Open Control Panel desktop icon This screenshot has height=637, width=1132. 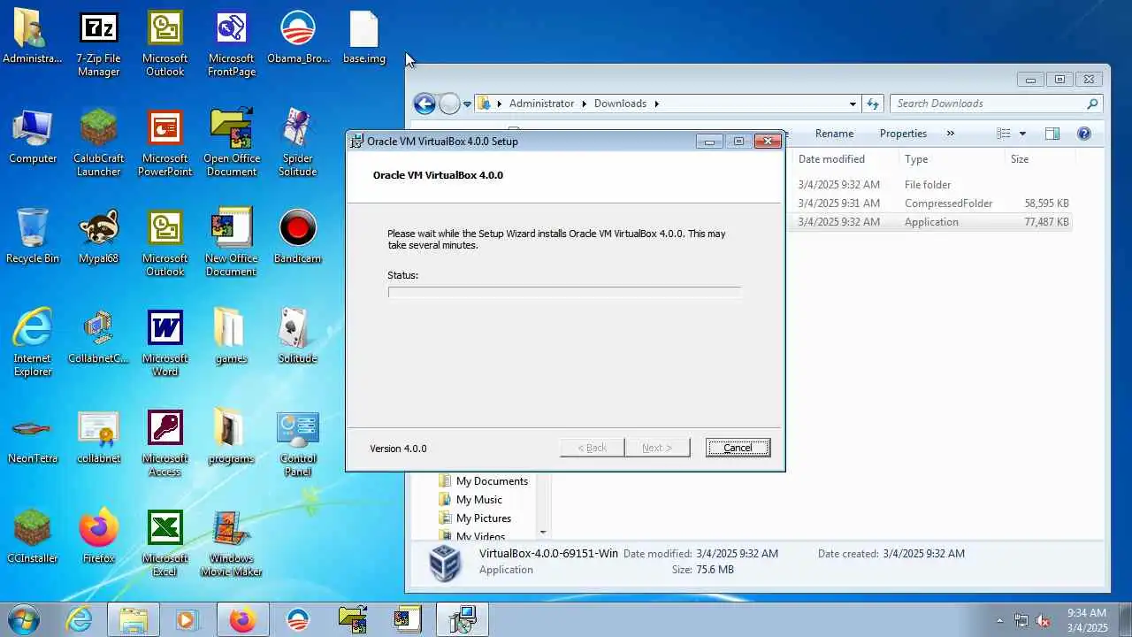[x=298, y=444]
